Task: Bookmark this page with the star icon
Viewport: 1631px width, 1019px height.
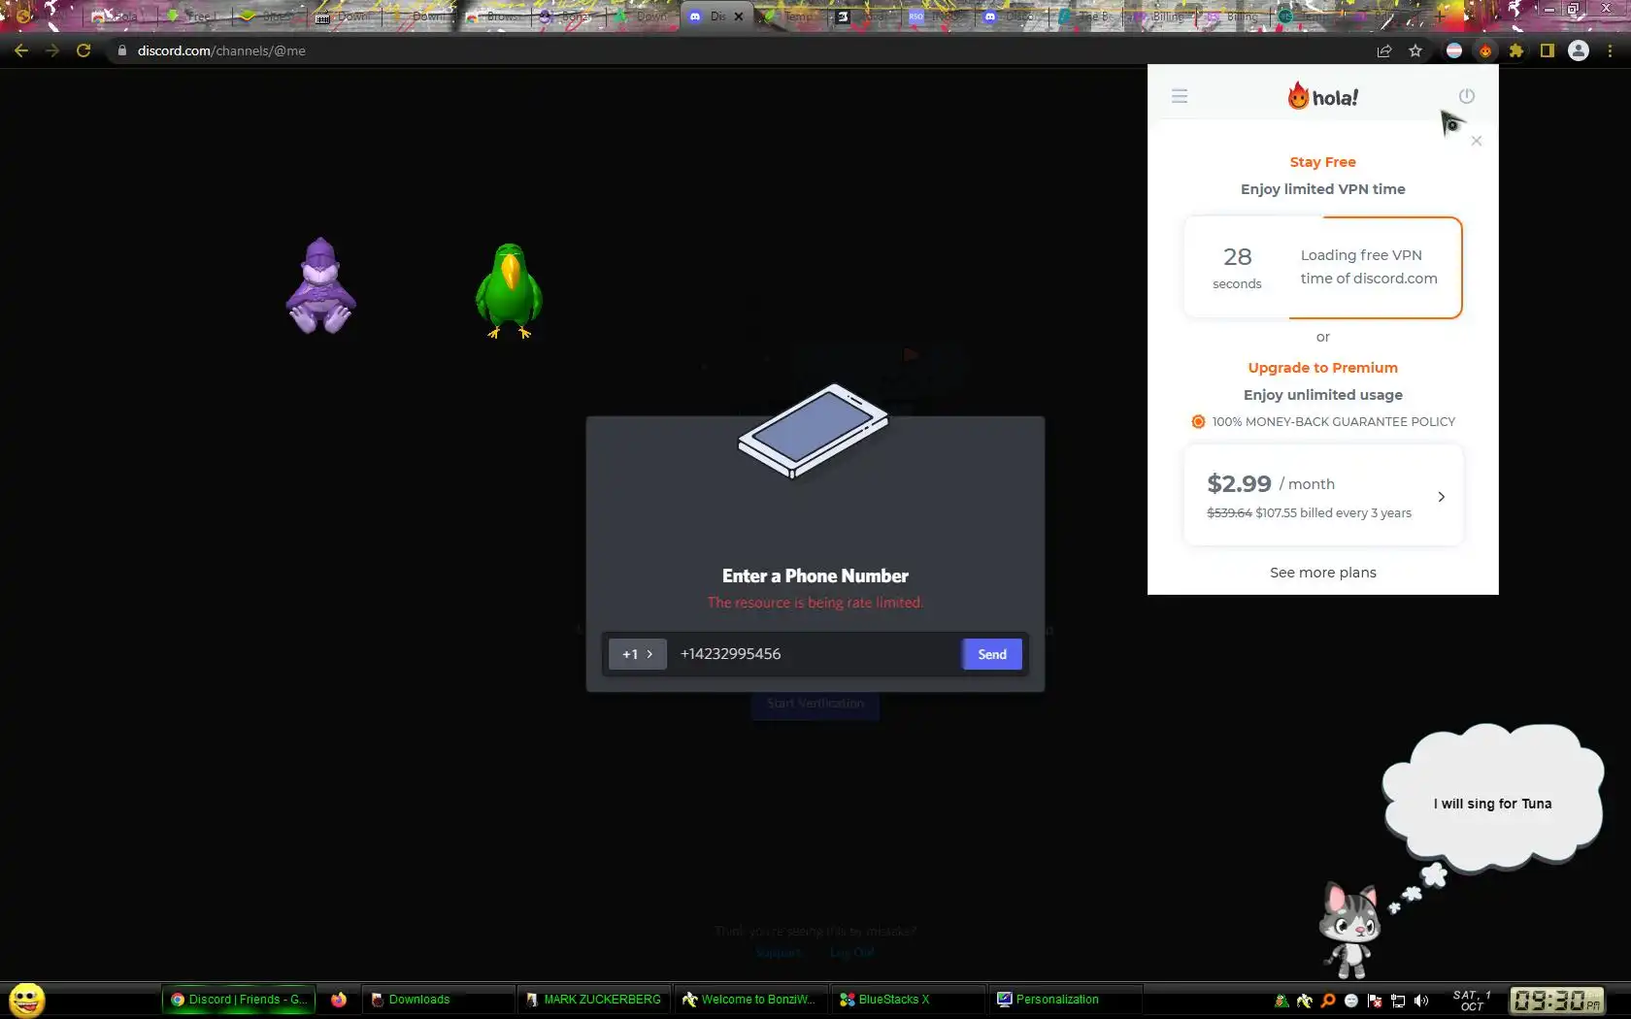Action: pyautogui.click(x=1415, y=50)
